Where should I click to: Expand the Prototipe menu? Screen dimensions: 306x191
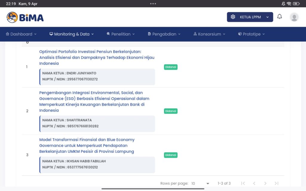pos(251,34)
